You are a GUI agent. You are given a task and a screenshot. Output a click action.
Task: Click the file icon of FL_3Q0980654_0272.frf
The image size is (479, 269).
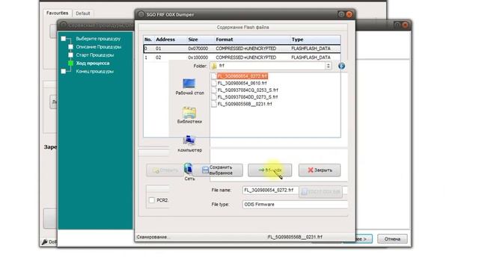point(214,76)
